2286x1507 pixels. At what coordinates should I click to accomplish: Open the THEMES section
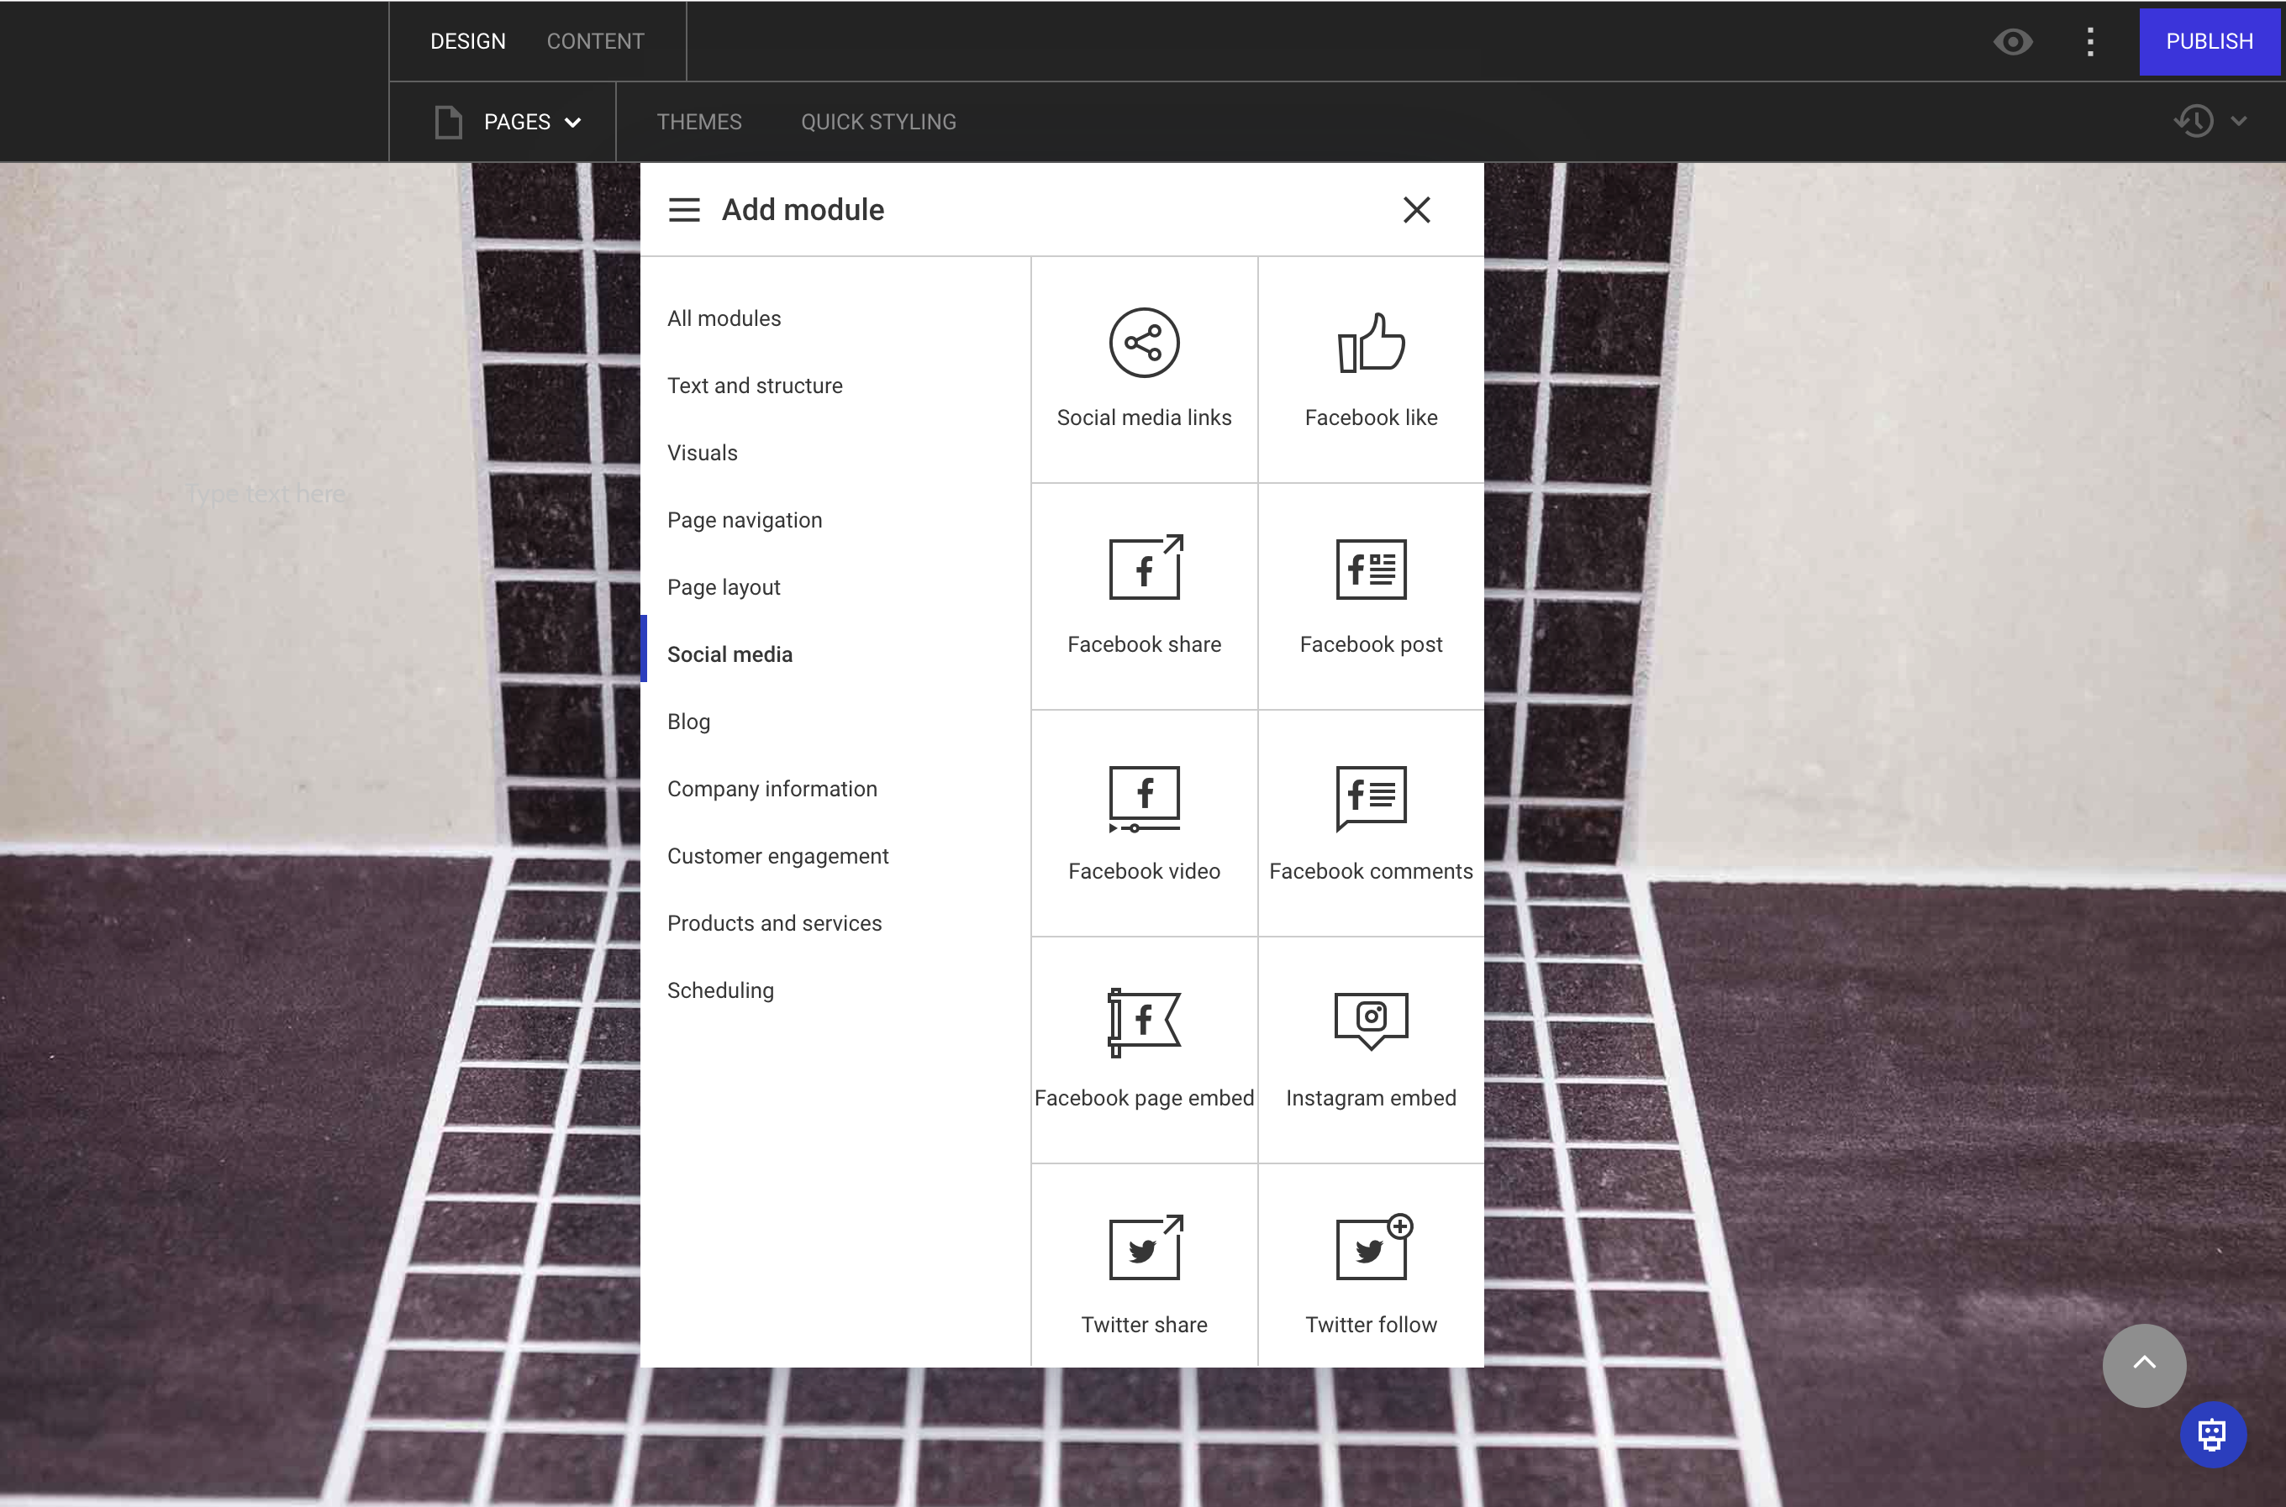(699, 121)
